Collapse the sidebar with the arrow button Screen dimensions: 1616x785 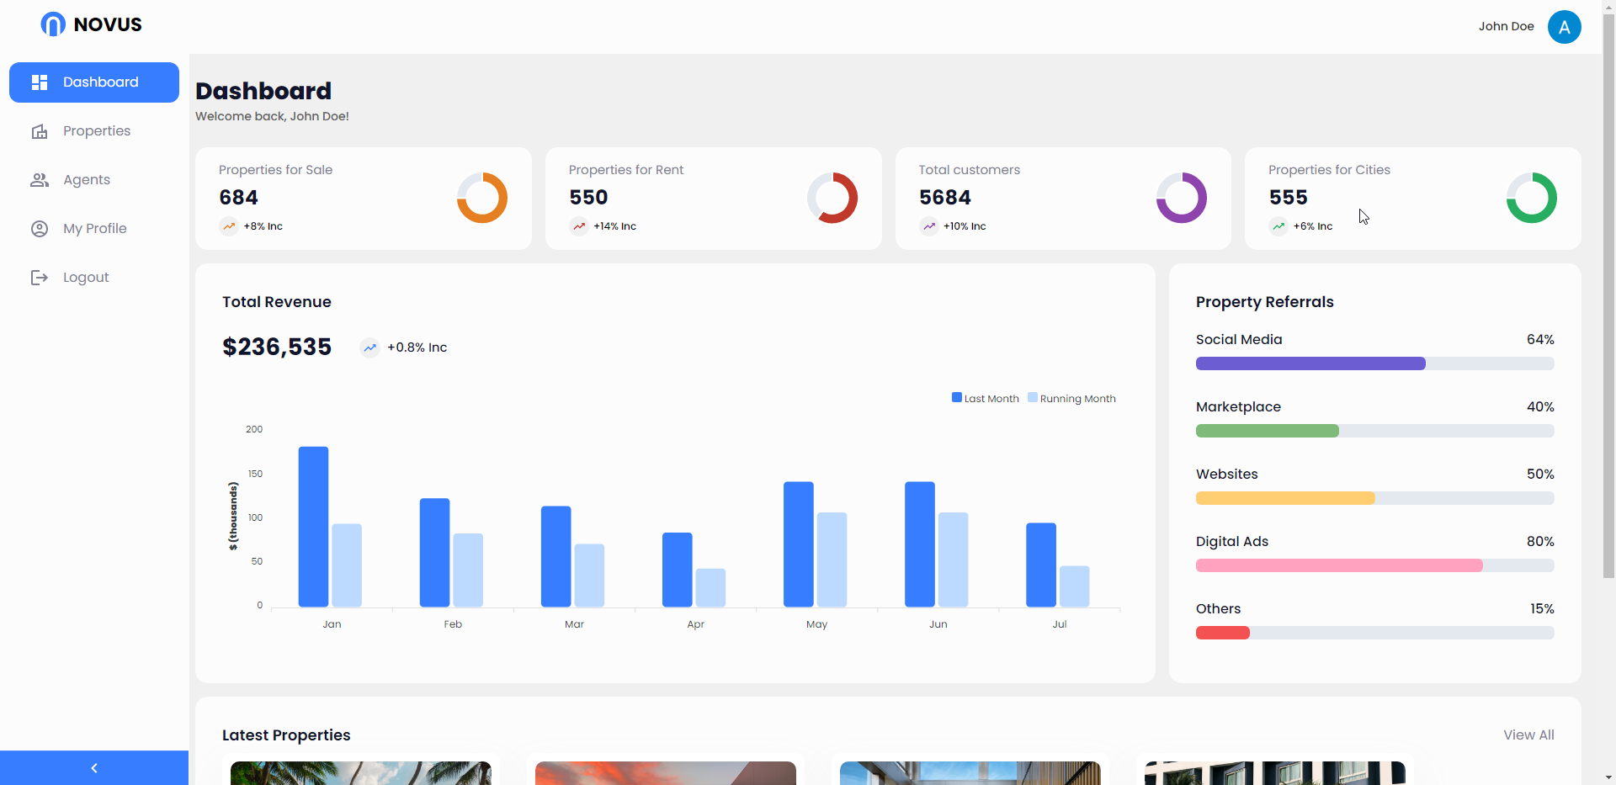[x=93, y=767]
